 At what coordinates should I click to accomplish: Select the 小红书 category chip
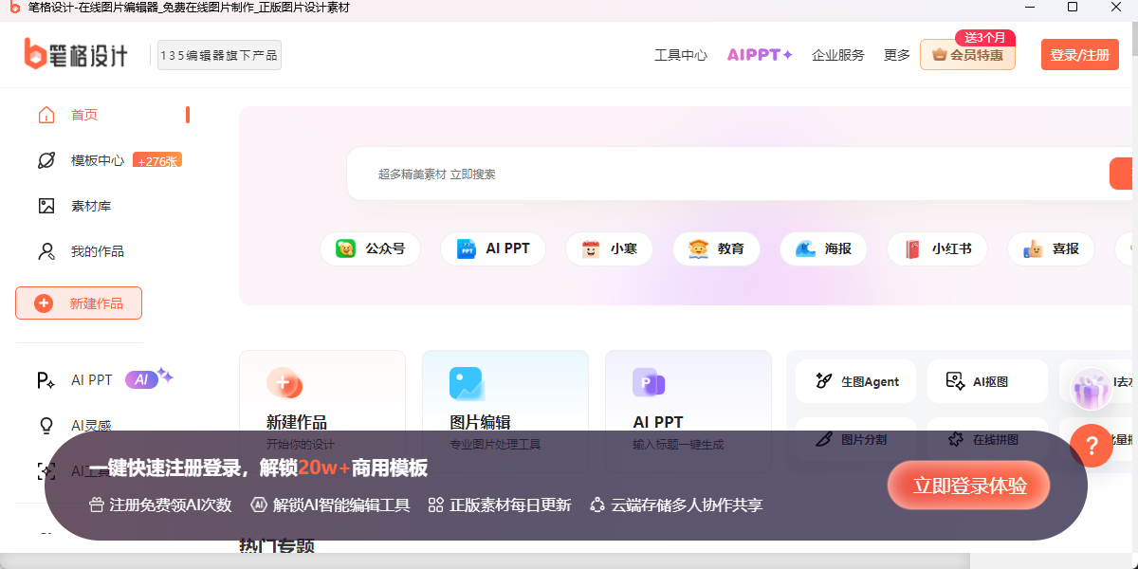coord(937,248)
